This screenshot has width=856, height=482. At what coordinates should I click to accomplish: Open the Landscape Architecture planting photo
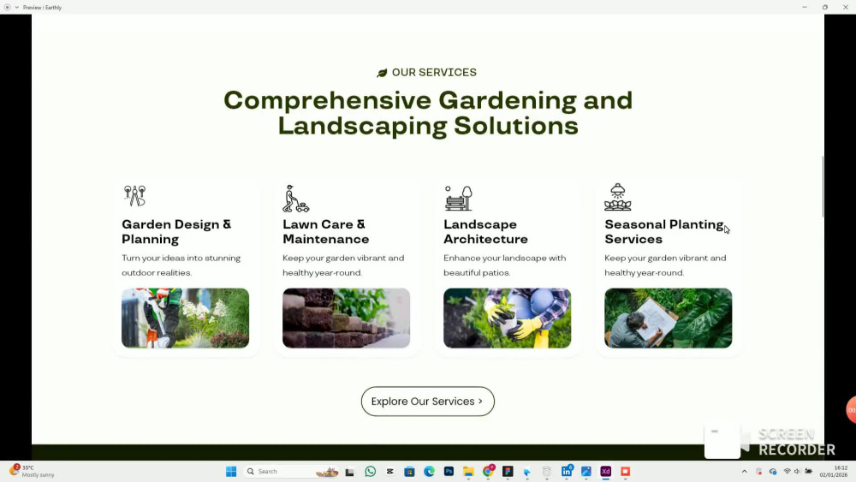click(507, 318)
